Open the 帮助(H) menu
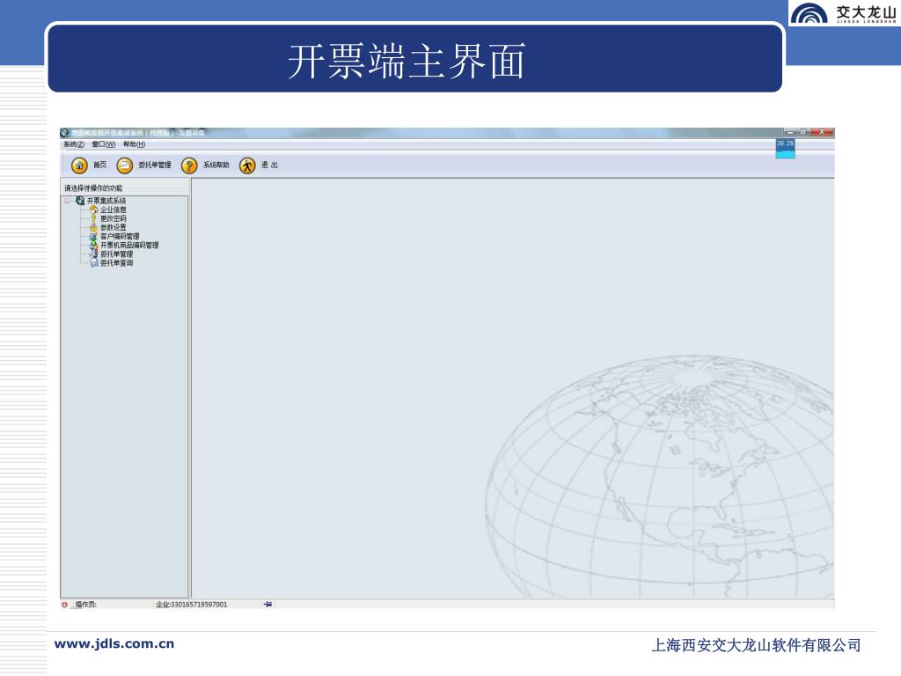Screen dimensions: 901x676 pyautogui.click(x=134, y=144)
